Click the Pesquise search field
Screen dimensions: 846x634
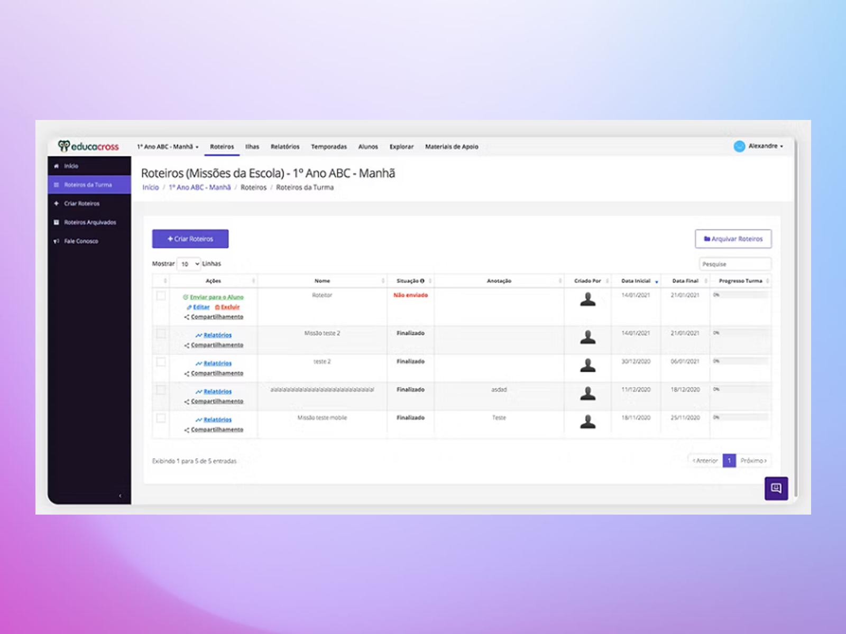coord(734,264)
